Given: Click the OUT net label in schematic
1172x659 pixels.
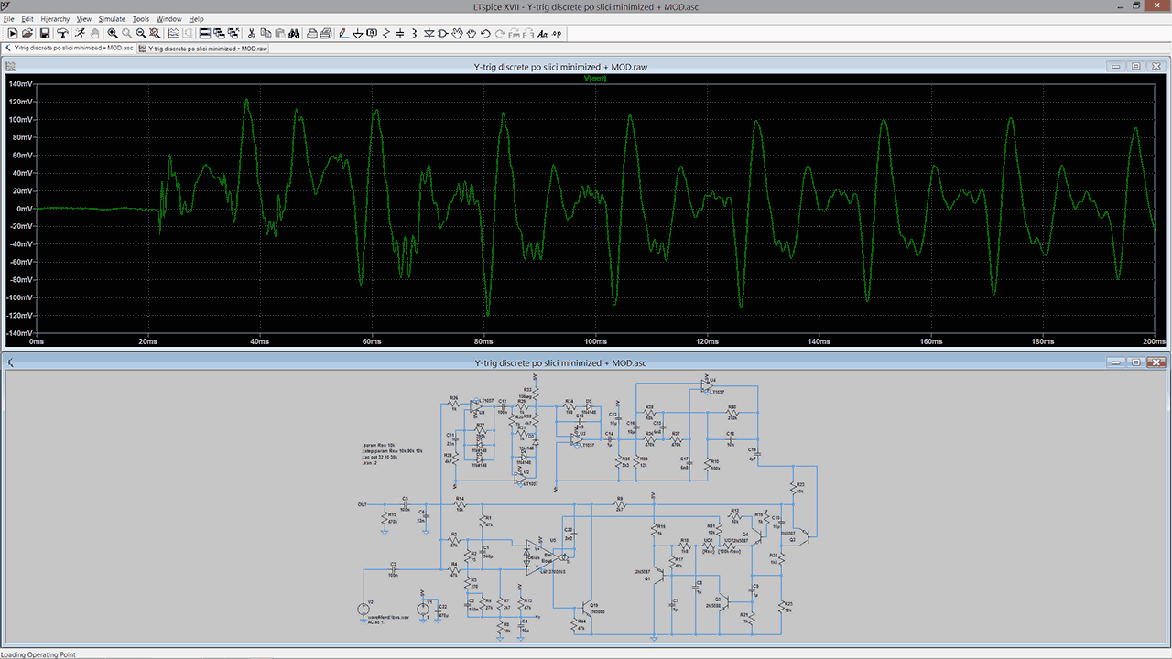Looking at the screenshot, I should point(363,504).
